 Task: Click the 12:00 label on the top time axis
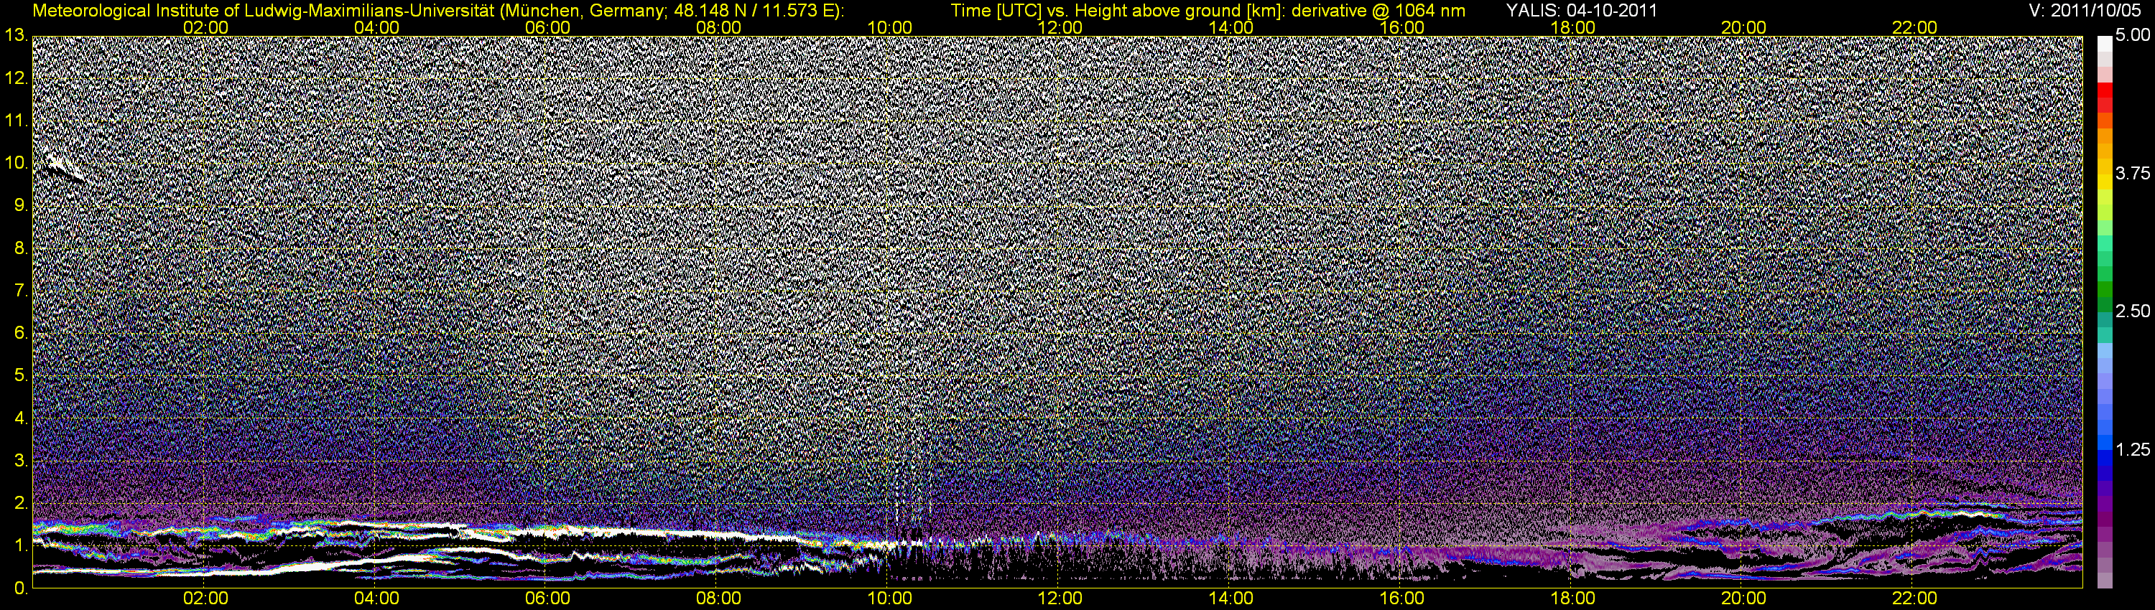coord(1060,27)
